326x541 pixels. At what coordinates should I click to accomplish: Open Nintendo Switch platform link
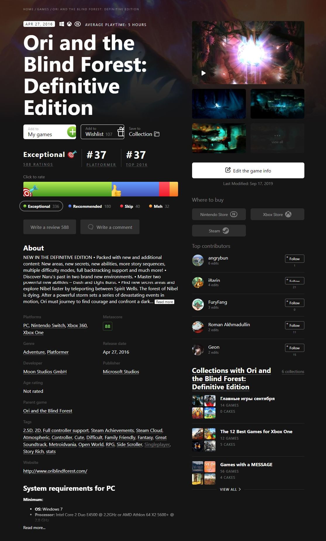(x=48, y=325)
